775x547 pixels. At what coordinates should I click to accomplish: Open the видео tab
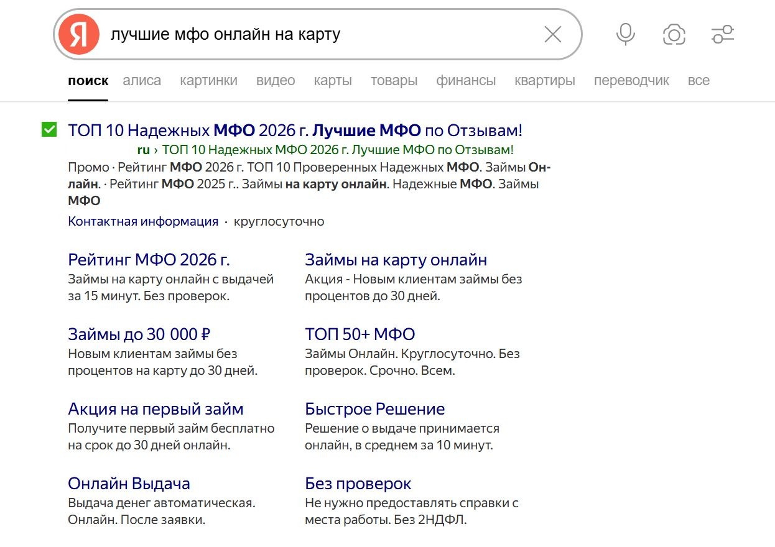[x=276, y=81]
